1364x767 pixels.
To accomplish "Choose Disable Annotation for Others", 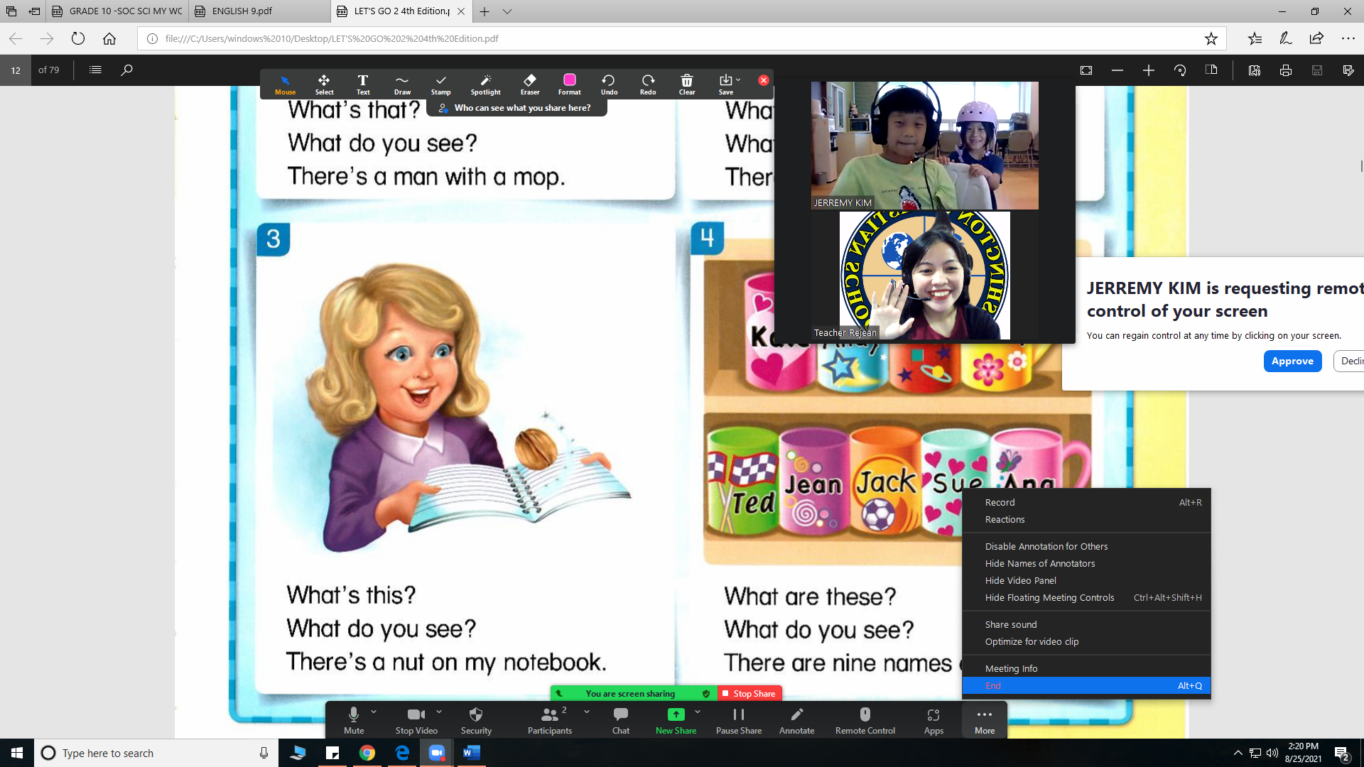I will (1087, 546).
